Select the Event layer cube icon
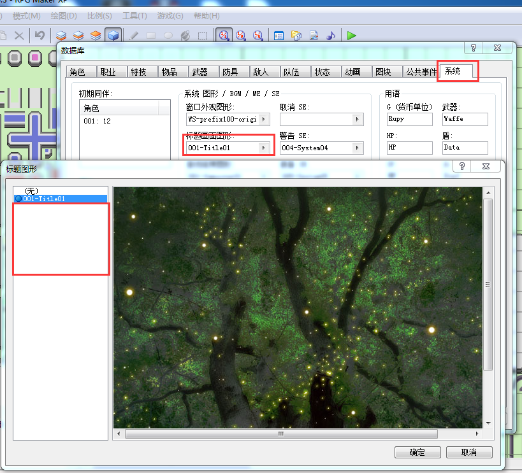522x473 pixels. [x=113, y=35]
